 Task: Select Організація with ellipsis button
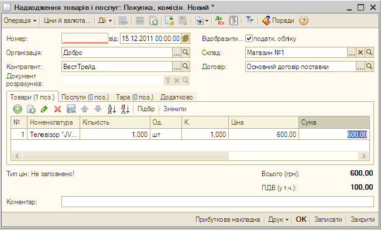[x=177, y=53]
